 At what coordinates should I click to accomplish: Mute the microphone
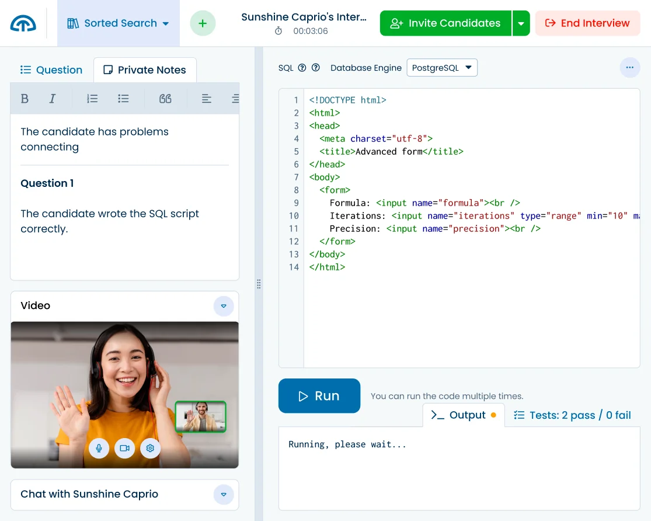(99, 448)
